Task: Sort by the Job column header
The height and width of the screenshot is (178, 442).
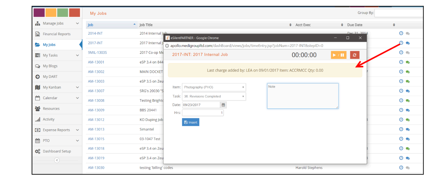Action: click(112, 25)
